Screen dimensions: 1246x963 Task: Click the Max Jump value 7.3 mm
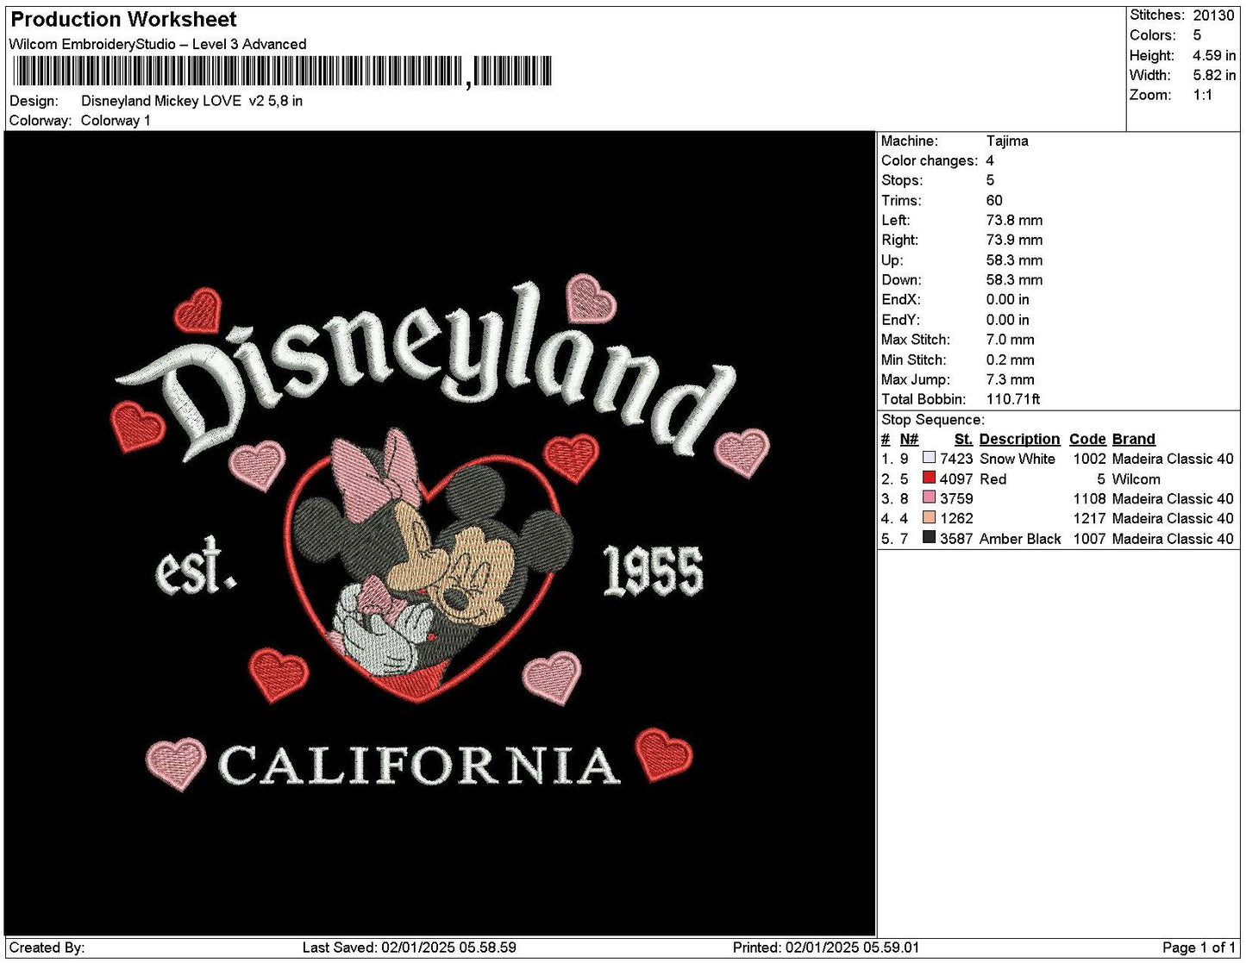pos(1010,379)
